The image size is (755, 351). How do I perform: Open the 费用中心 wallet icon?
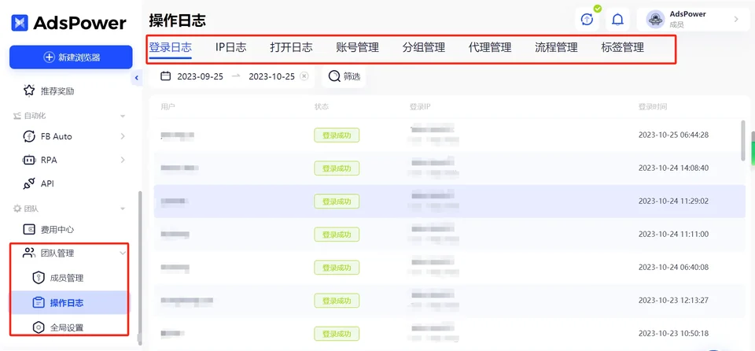(x=29, y=230)
